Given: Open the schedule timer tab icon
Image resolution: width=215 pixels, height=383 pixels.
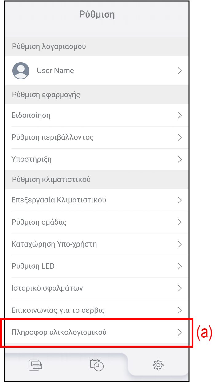Looking at the screenshot, I should click(97, 356).
